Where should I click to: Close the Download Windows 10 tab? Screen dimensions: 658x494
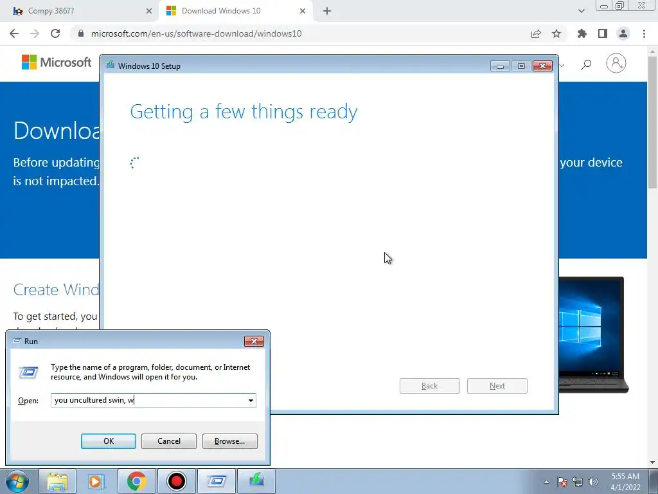click(303, 11)
